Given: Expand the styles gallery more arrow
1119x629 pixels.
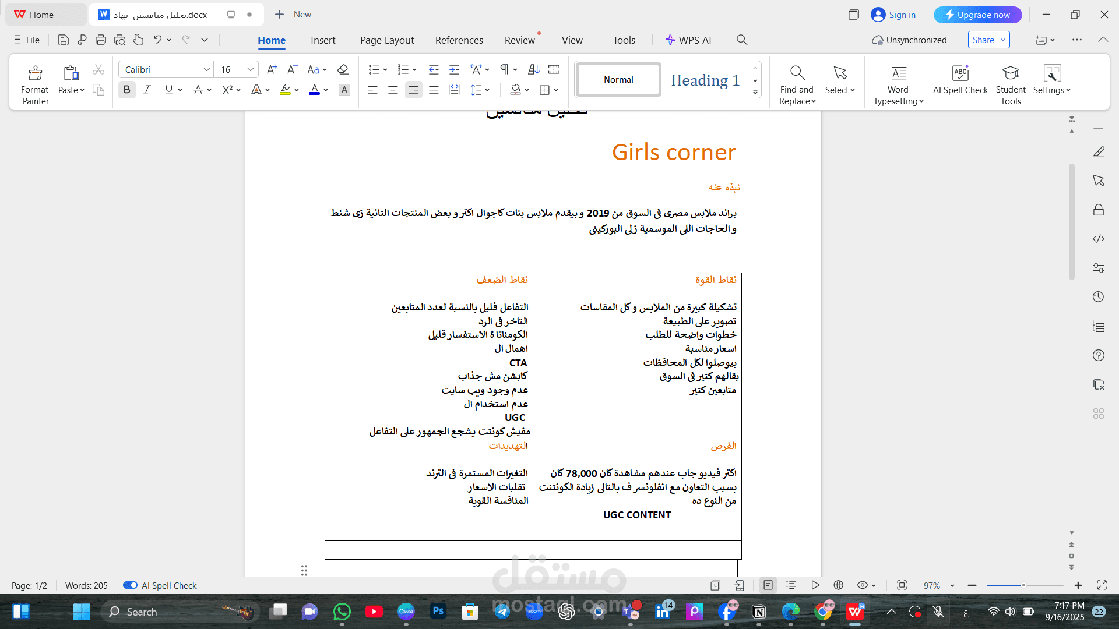Looking at the screenshot, I should [755, 92].
